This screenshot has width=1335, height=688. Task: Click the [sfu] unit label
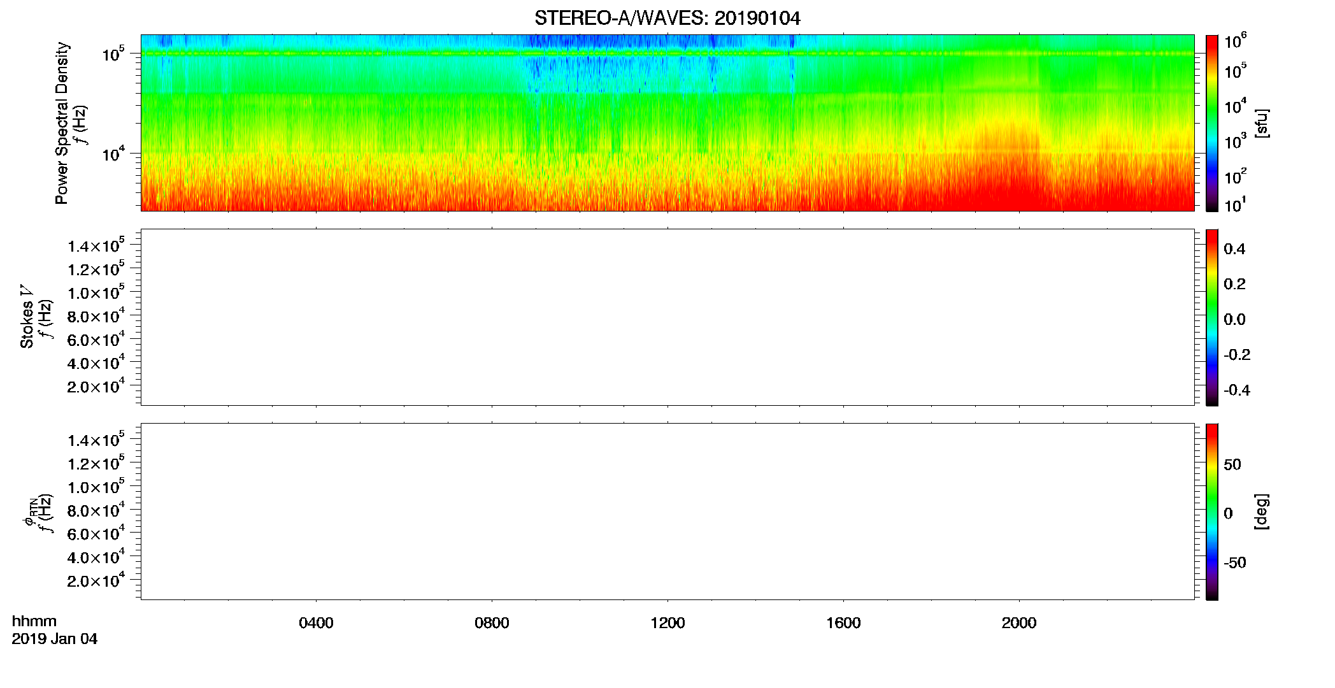pyautogui.click(x=1262, y=124)
